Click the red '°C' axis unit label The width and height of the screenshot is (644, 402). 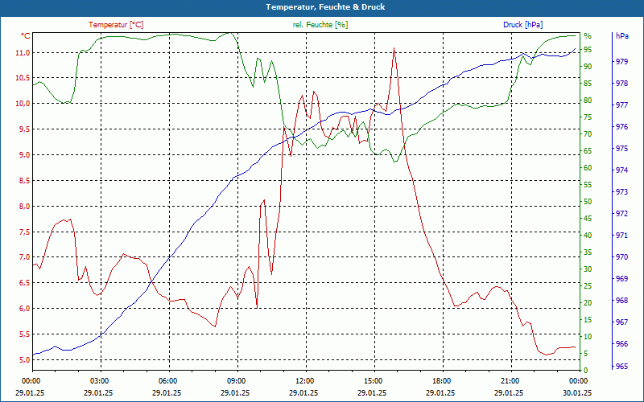point(26,36)
